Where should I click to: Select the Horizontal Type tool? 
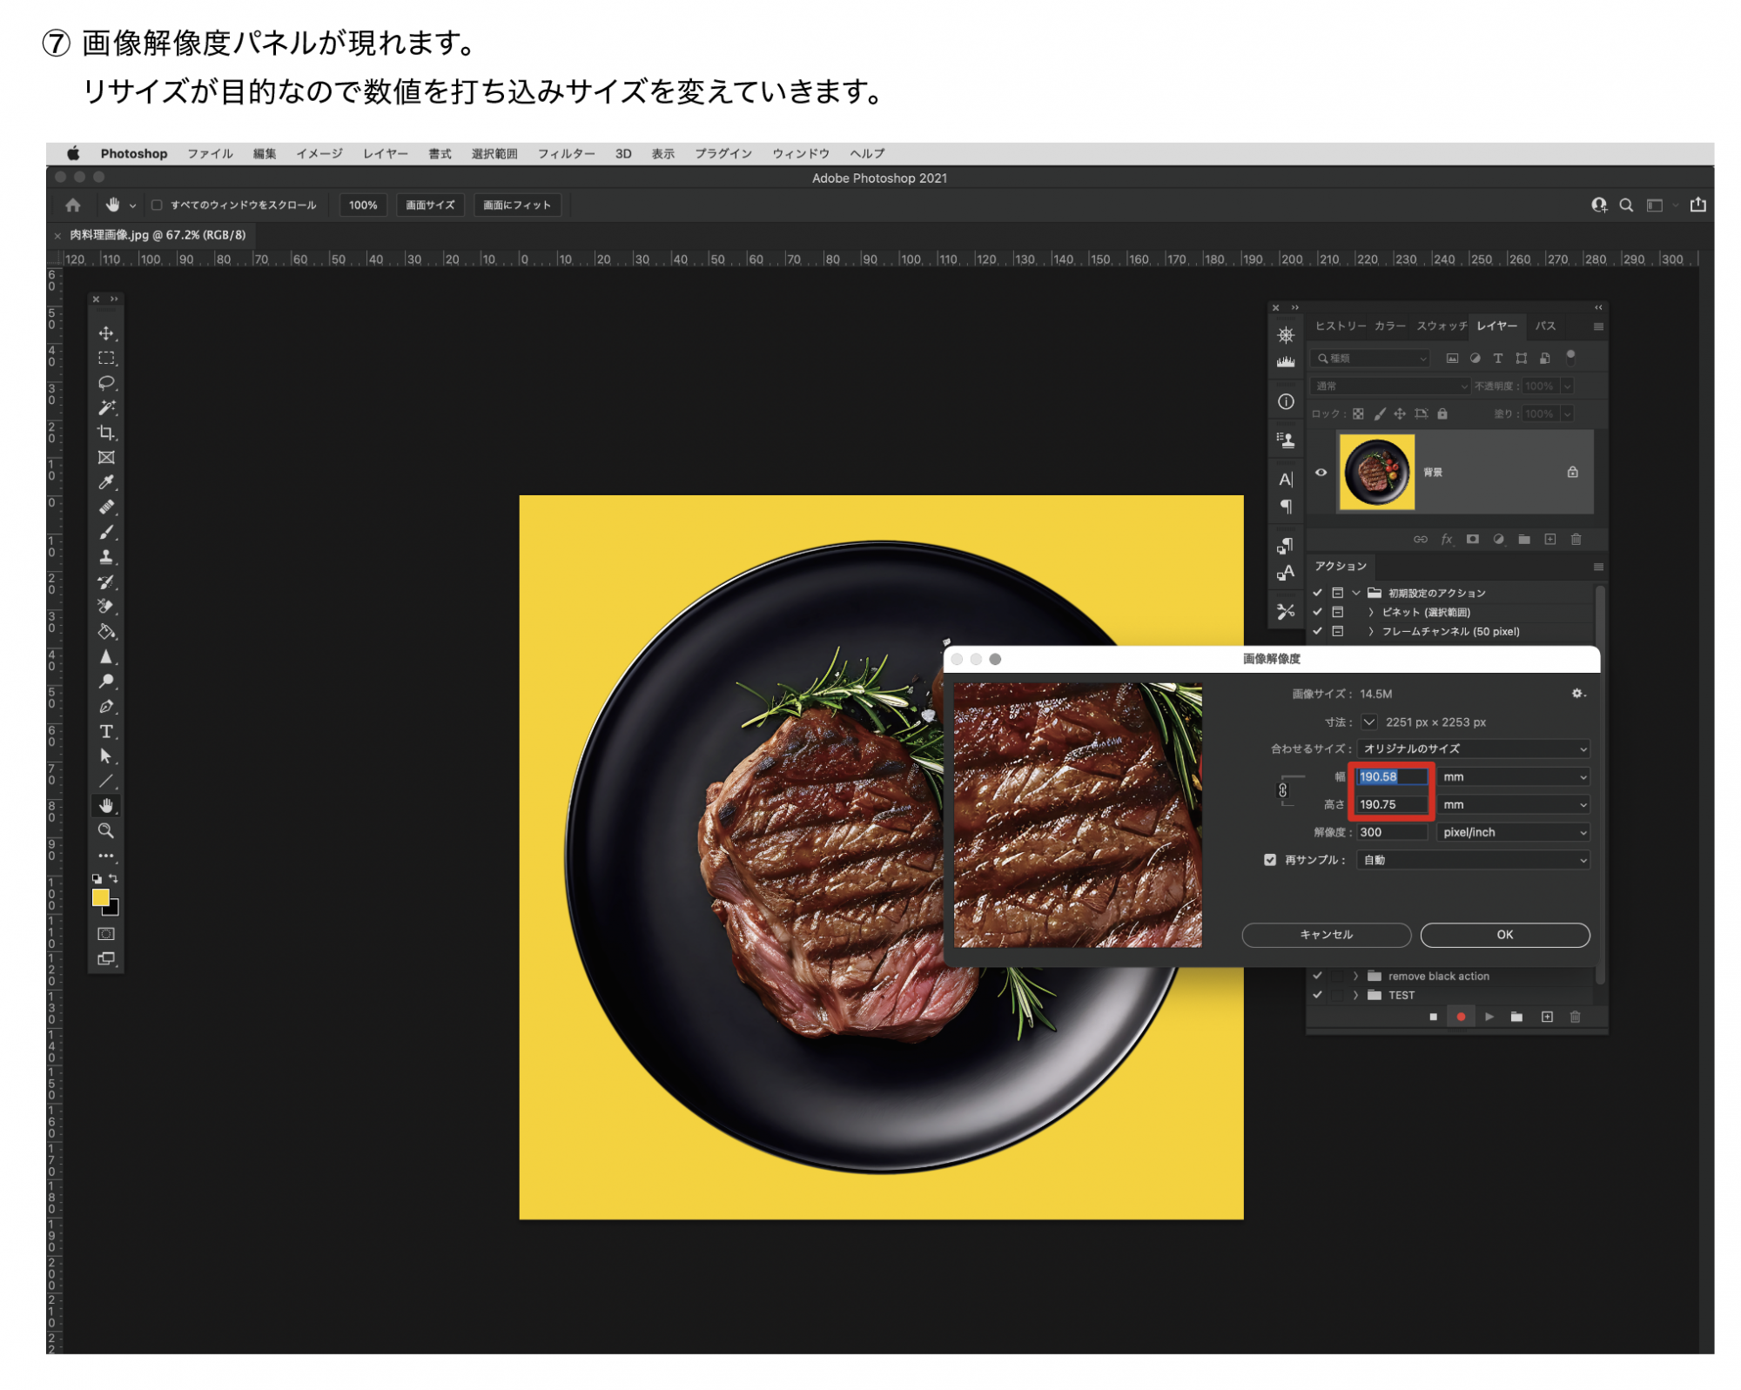click(x=106, y=731)
